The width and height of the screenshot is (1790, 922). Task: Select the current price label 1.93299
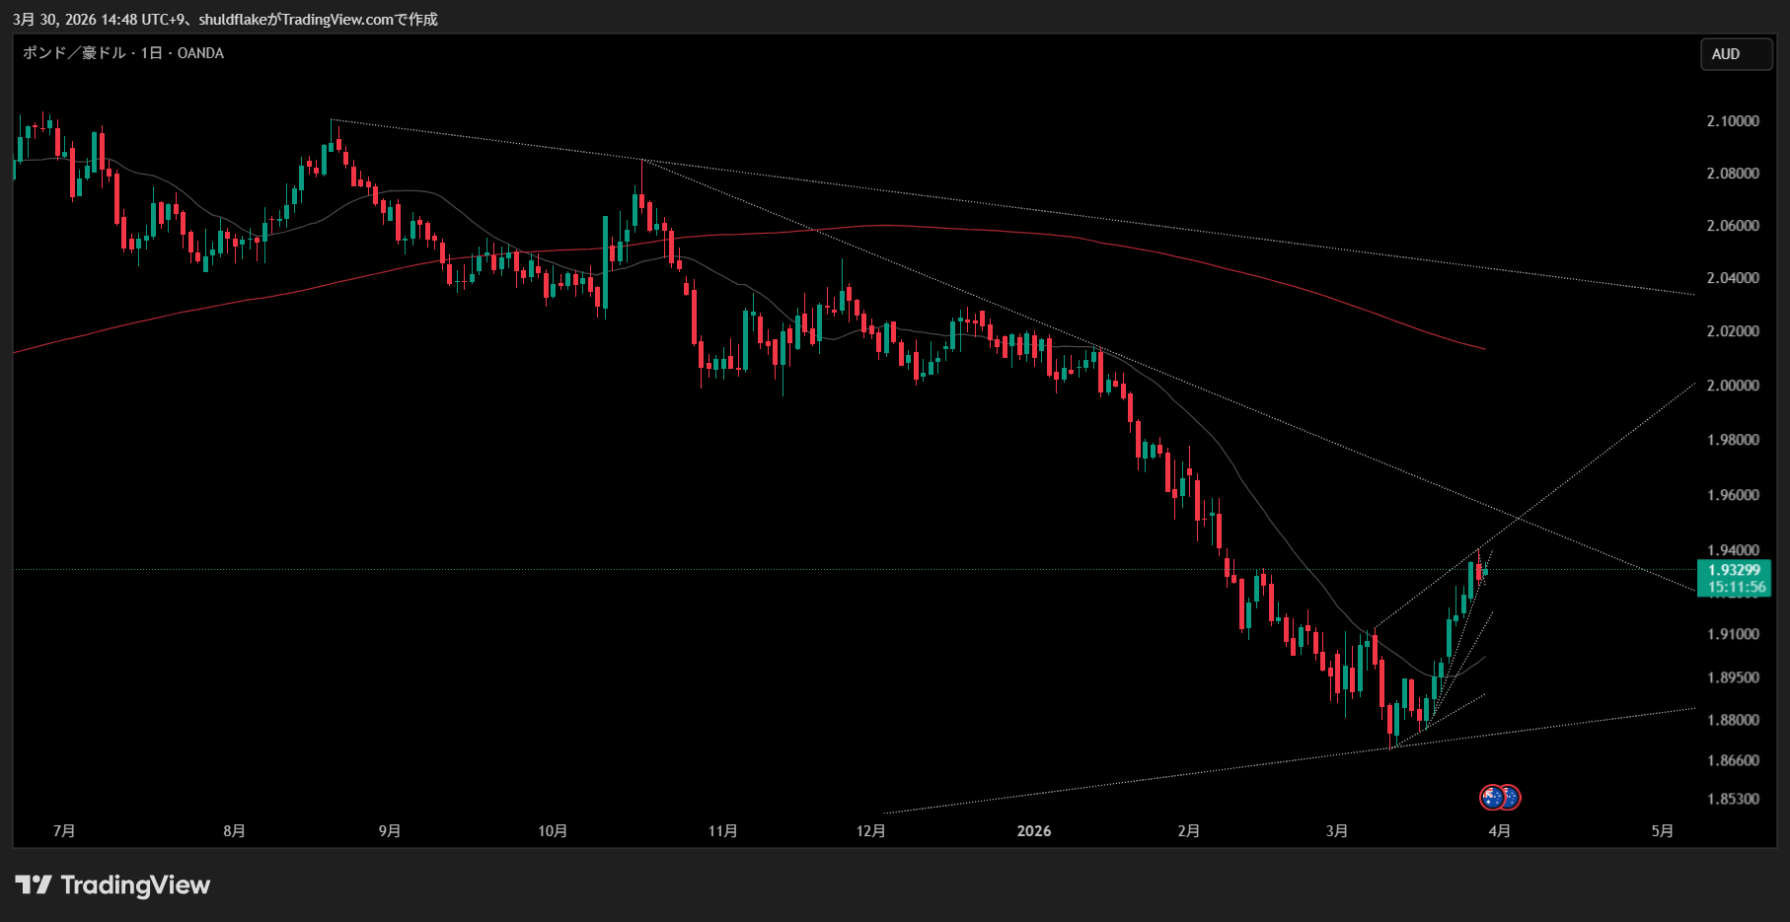pos(1734,570)
